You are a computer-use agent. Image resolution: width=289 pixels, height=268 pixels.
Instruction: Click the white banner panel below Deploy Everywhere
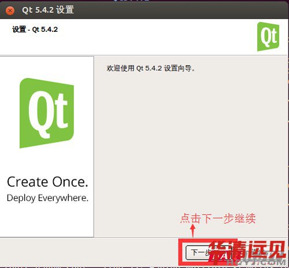click(47, 220)
